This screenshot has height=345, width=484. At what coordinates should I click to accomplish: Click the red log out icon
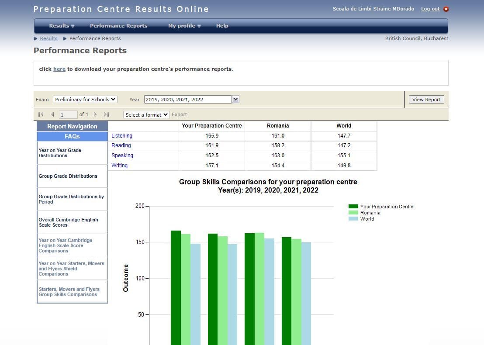point(446,9)
